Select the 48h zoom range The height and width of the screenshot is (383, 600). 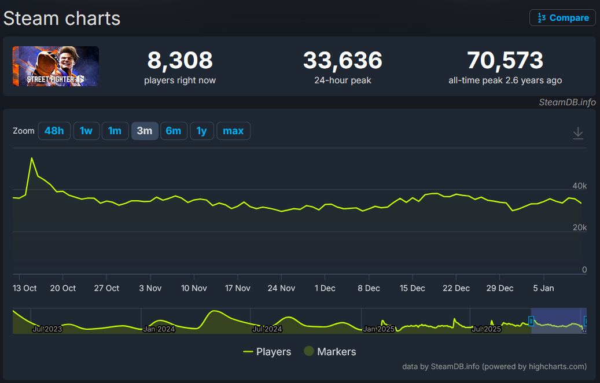coord(54,131)
